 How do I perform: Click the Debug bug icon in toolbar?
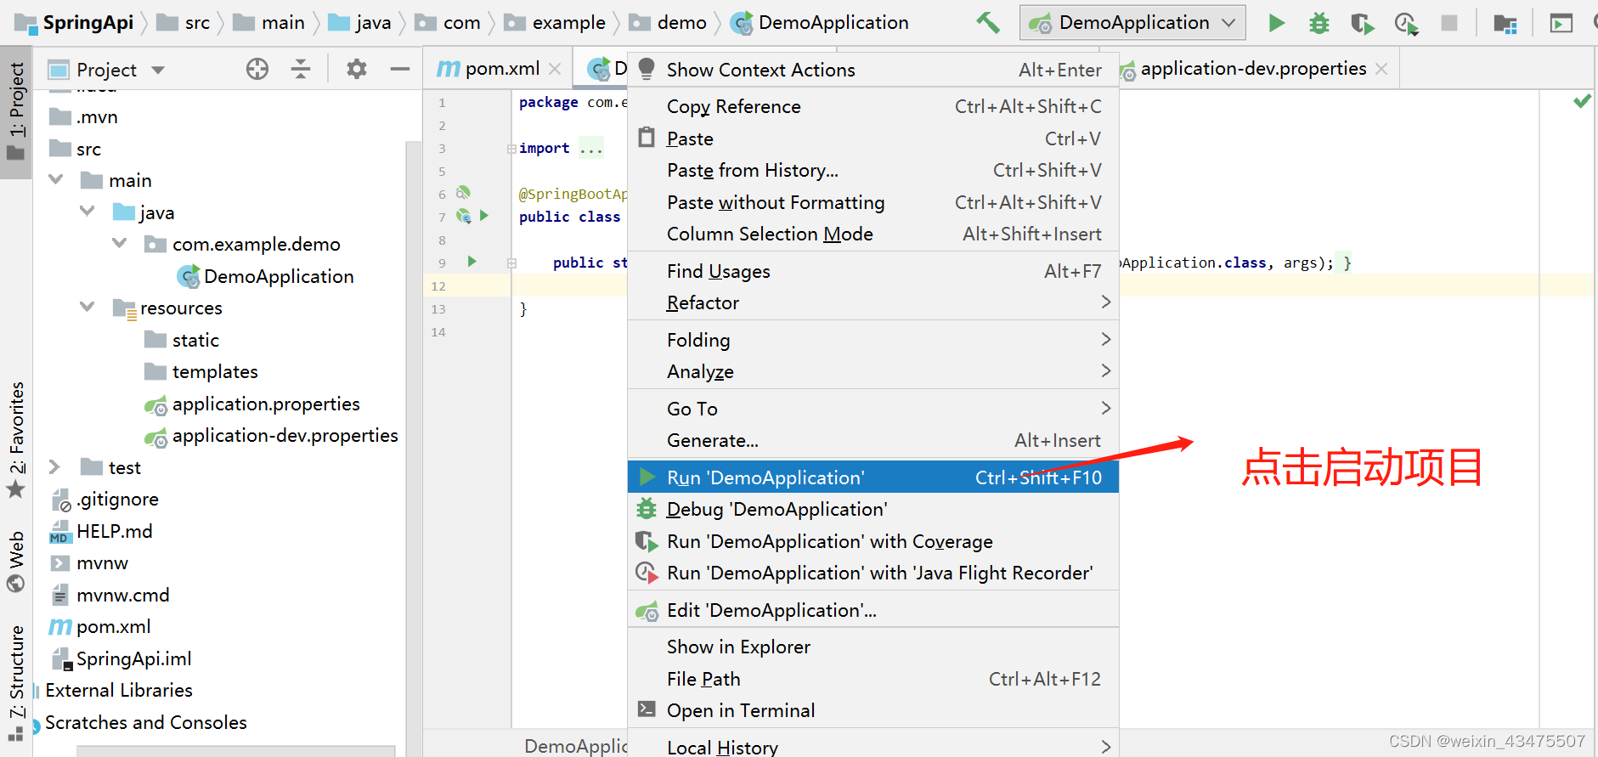tap(1318, 23)
